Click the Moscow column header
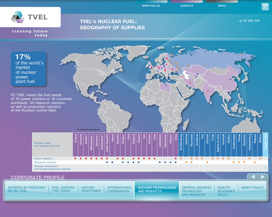This screenshot has height=217, width=272. [x=255, y=145]
